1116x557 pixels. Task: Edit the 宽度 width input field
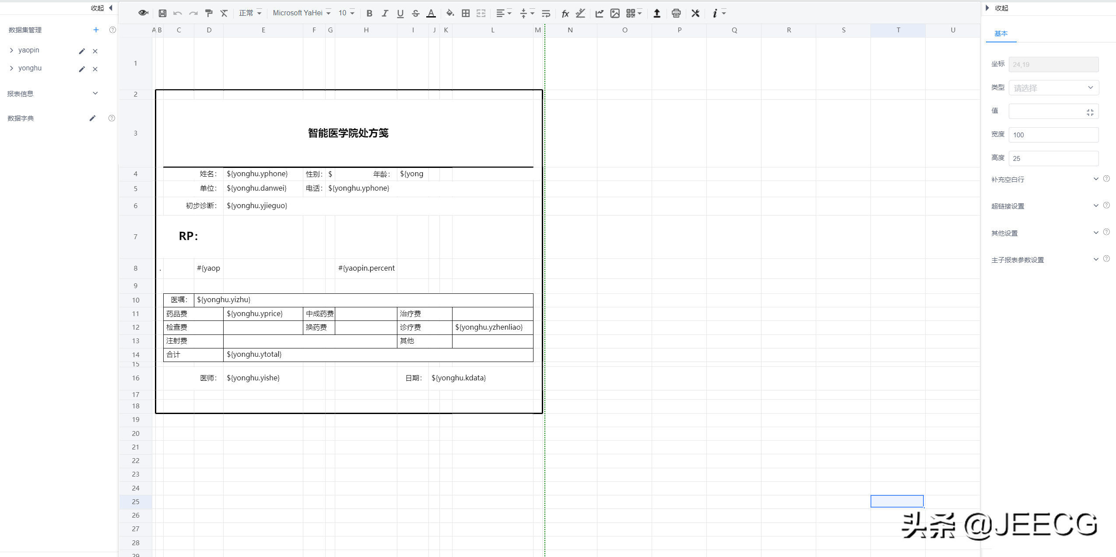click(1053, 135)
